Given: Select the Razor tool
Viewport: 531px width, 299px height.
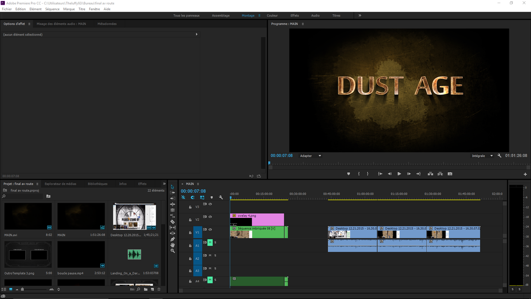Looking at the screenshot, I should [173, 221].
